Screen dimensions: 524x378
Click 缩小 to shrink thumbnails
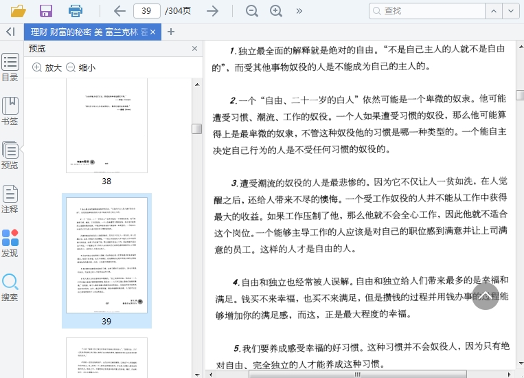pyautogui.click(x=80, y=67)
